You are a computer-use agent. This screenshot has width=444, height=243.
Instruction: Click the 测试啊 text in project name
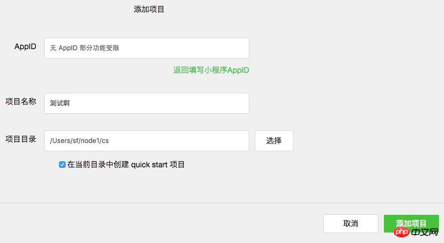(x=60, y=103)
